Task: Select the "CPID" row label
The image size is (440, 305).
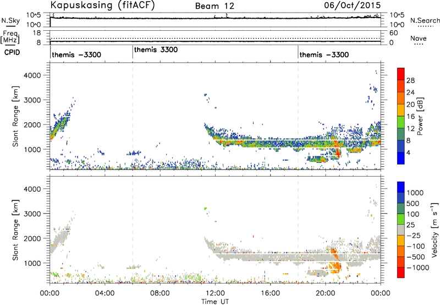Action: coord(12,52)
